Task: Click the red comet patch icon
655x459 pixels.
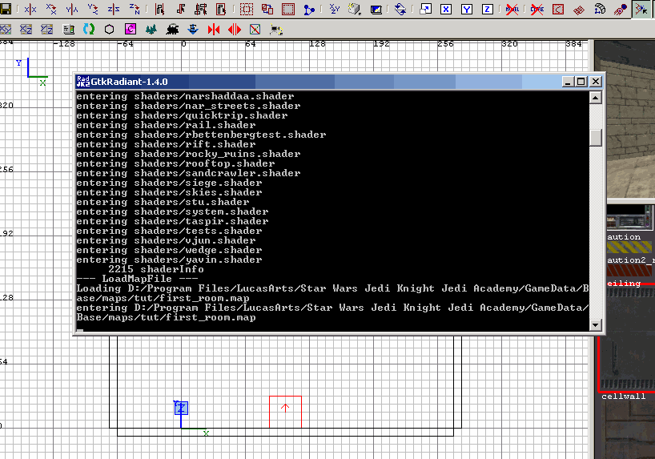Action: [x=621, y=9]
